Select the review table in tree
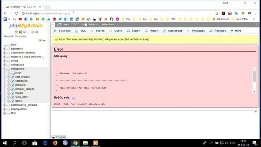Image resolution: width=261 pixels, height=147 pixels. (x=19, y=93)
